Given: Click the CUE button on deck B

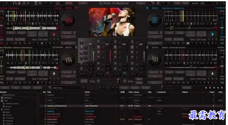Looking at the screenshot, I should [201, 34].
